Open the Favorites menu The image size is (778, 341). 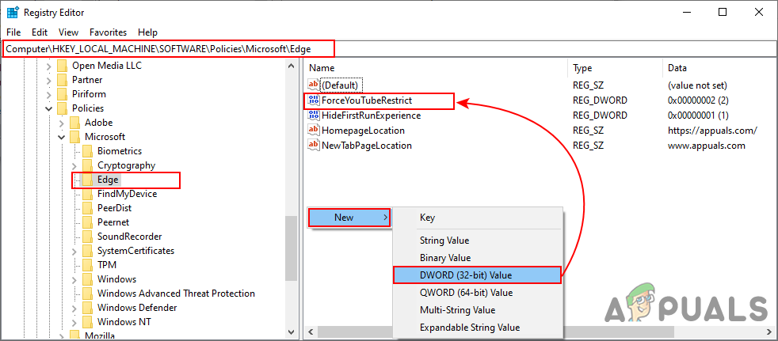tap(109, 32)
